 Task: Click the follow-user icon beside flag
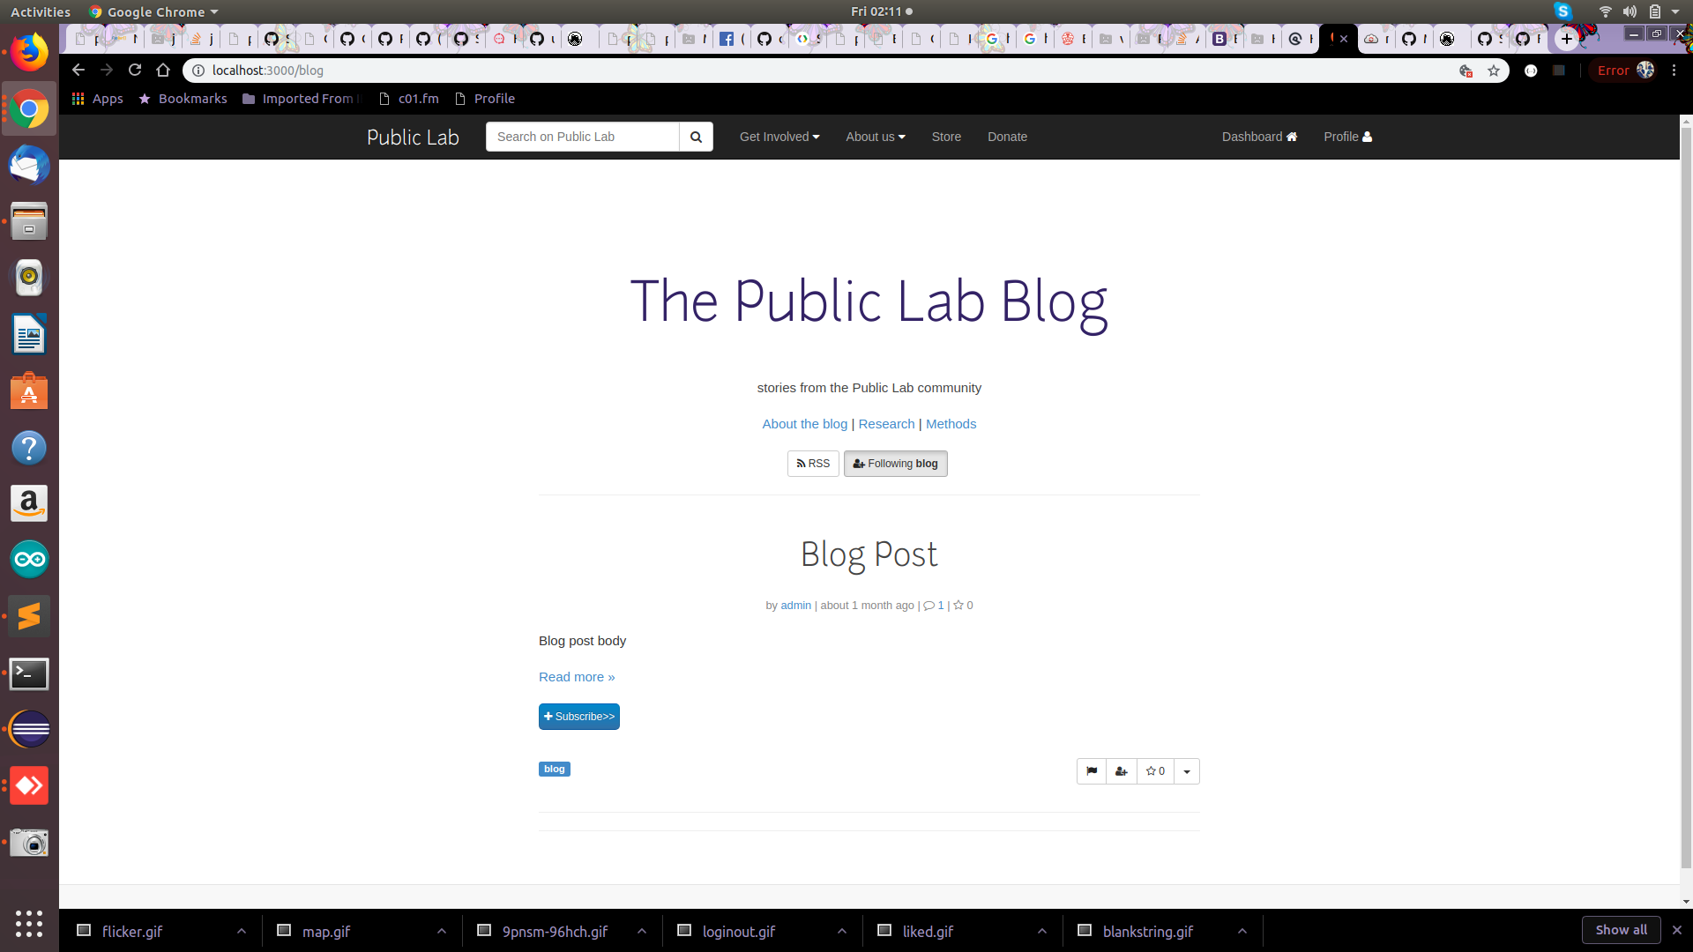tap(1122, 771)
